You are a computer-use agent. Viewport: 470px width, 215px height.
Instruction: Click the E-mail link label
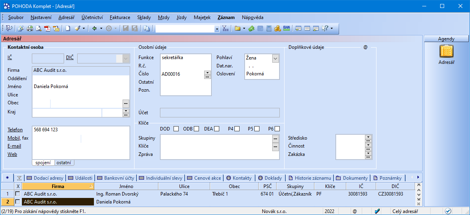click(x=14, y=146)
